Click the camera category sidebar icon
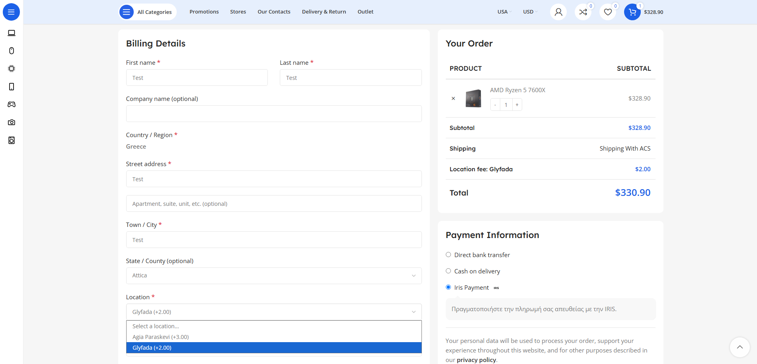Image resolution: width=757 pixels, height=364 pixels. pyautogui.click(x=12, y=122)
